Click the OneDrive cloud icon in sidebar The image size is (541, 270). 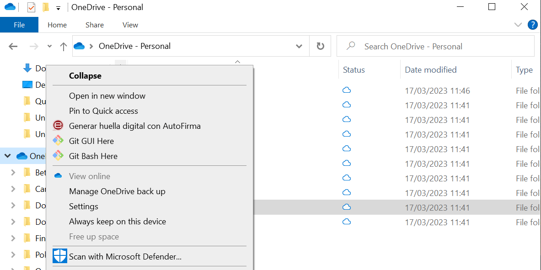pyautogui.click(x=22, y=156)
